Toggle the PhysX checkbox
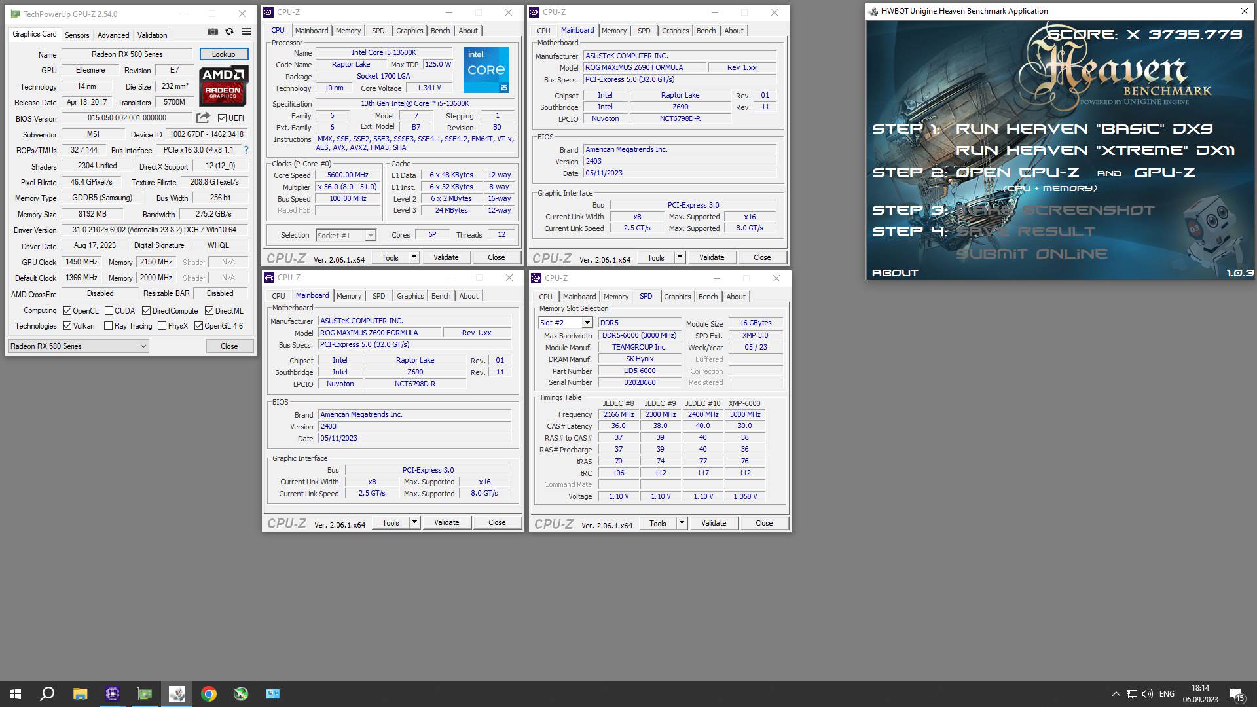Screen dimensions: 1257x707 click(162, 326)
